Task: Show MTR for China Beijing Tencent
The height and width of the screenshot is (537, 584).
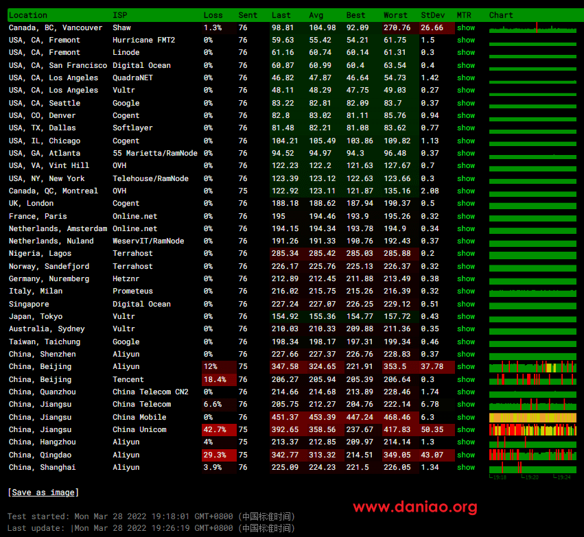Action: 465,379
